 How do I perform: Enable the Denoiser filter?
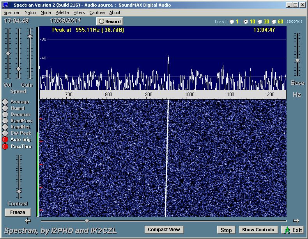[x=5, y=114]
